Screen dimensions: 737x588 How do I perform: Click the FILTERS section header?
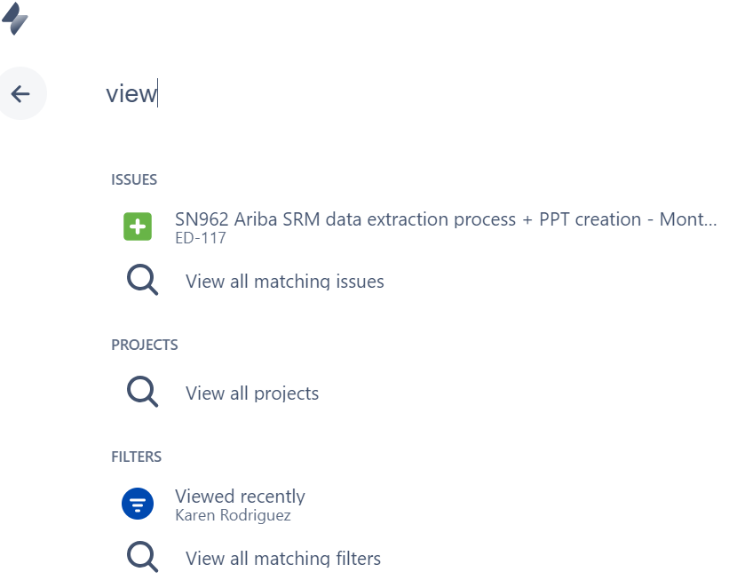[x=137, y=457]
